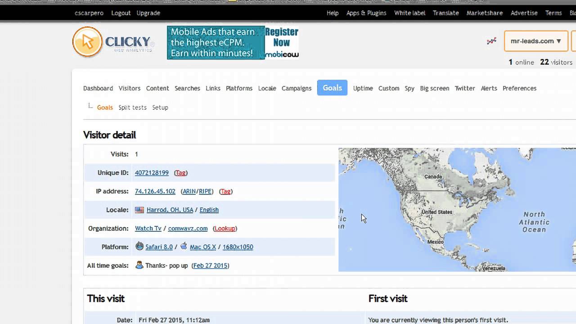The height and width of the screenshot is (324, 576).
Task: Click the Watch Tv organization link
Action: (148, 228)
